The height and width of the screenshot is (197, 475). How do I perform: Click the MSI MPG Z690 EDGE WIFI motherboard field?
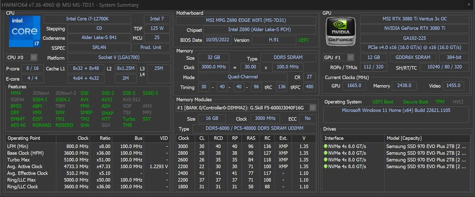[246, 21]
